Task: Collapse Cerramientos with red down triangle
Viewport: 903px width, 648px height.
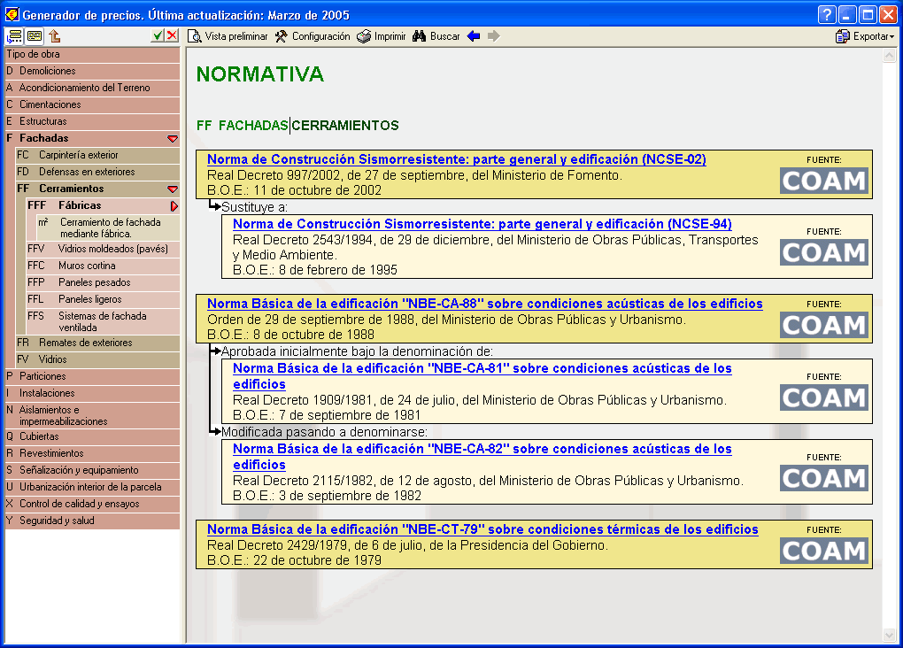Action: 173,189
